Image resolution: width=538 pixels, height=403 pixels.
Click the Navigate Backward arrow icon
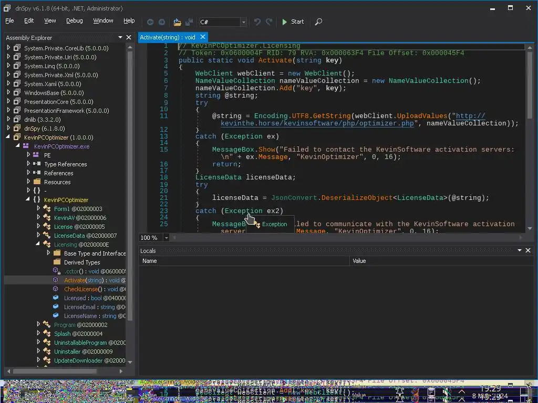(x=150, y=22)
